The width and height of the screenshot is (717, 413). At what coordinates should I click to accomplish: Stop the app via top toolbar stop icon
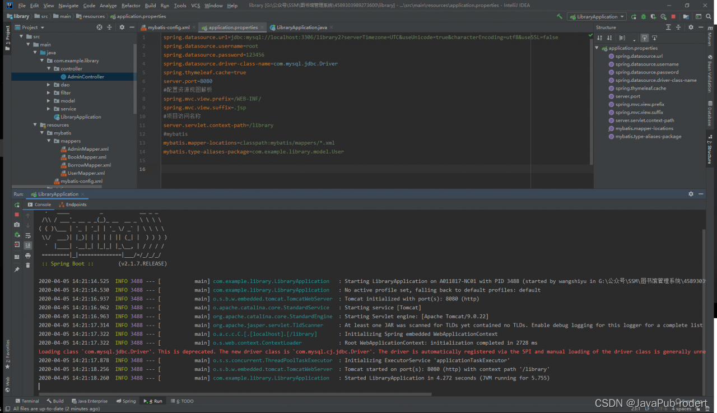673,17
